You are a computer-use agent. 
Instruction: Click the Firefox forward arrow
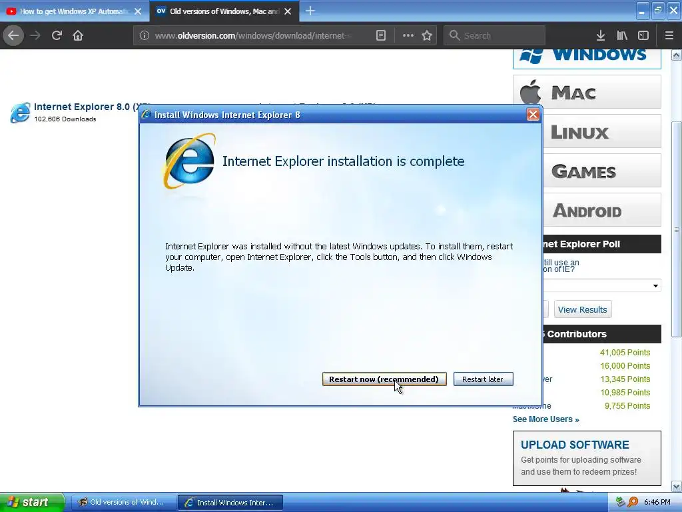click(35, 35)
